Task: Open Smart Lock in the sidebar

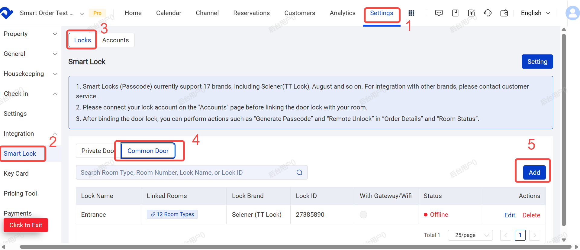Action: pos(20,154)
